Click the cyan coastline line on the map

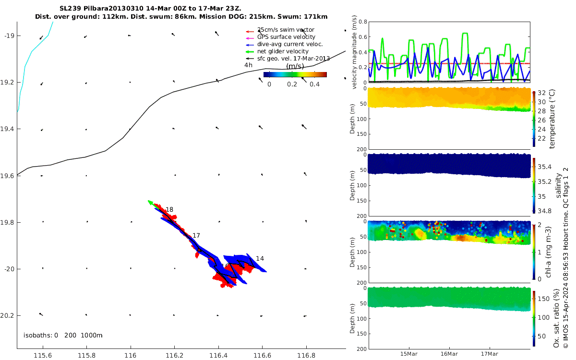coord(25,66)
